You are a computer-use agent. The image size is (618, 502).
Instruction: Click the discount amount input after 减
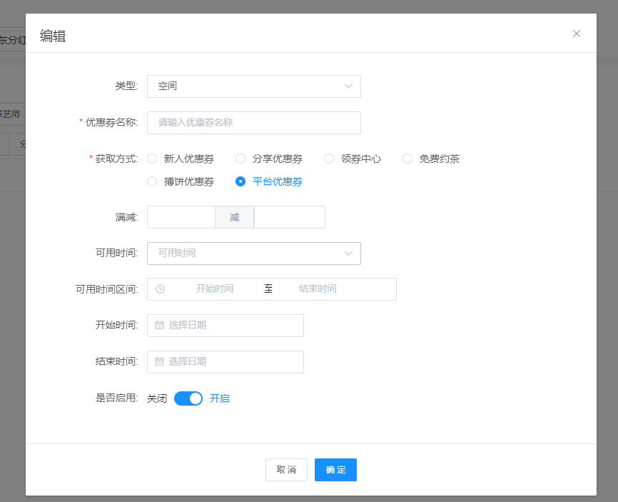point(289,217)
